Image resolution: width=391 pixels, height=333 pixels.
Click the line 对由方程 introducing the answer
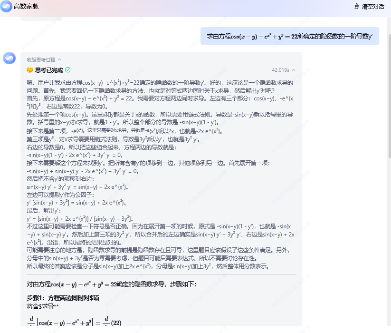click(112, 284)
